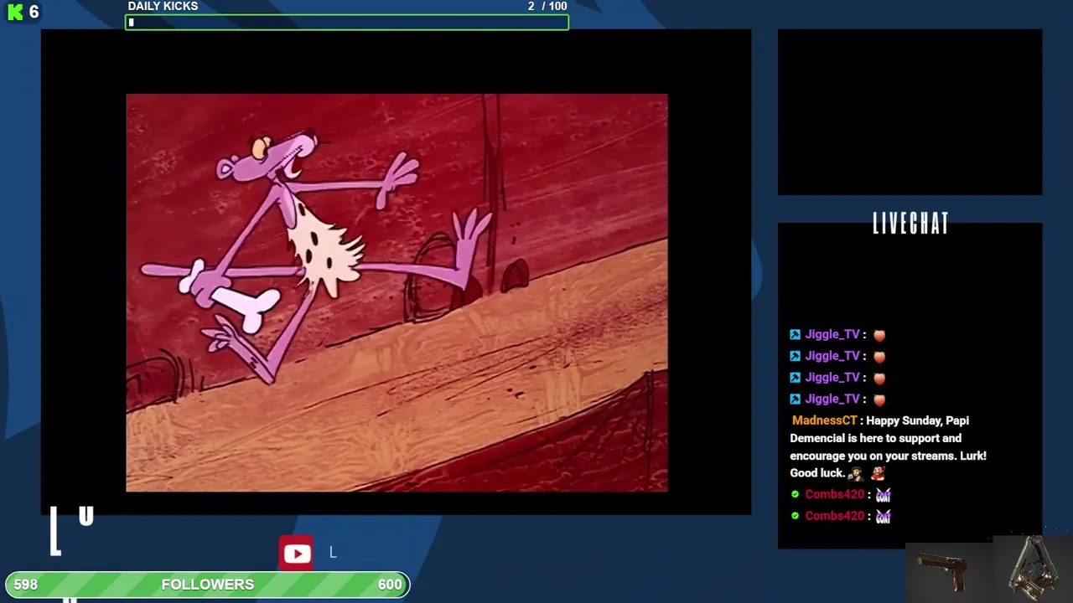Click the black webcam box above Livechat
The image size is (1073, 603).
pyautogui.click(x=910, y=112)
